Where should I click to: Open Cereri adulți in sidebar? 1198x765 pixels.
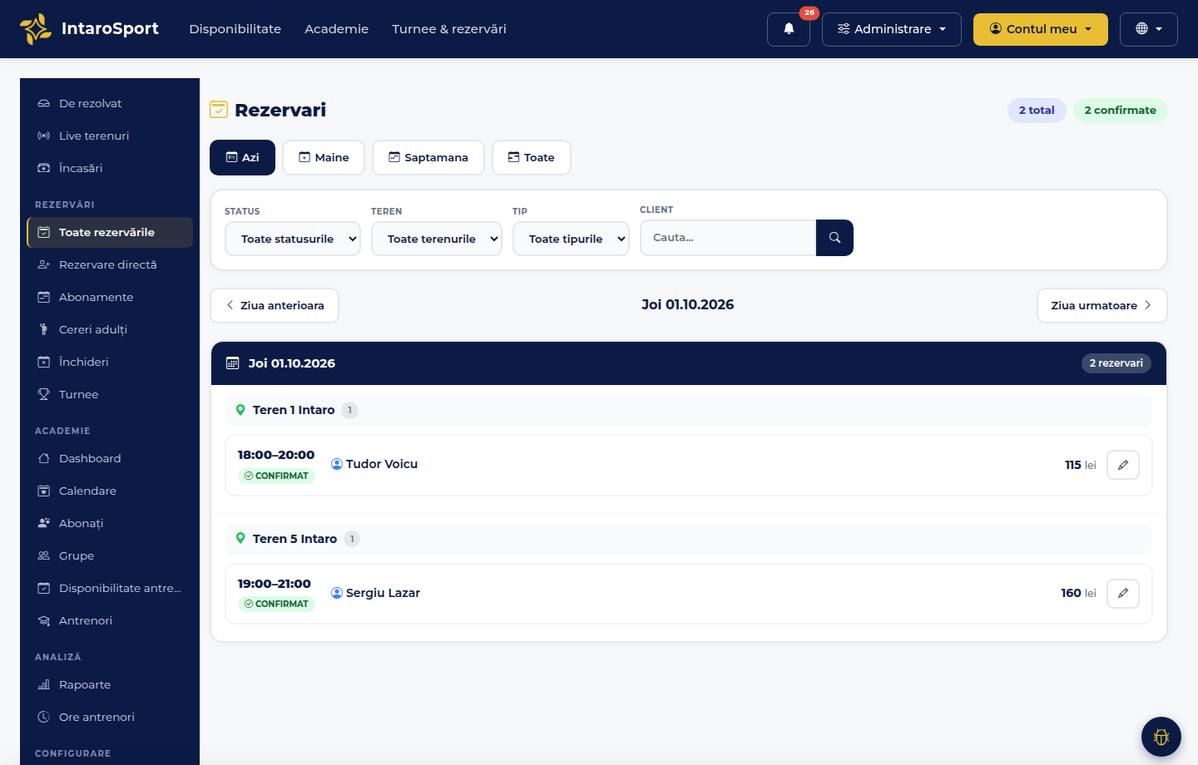pyautogui.click(x=110, y=329)
